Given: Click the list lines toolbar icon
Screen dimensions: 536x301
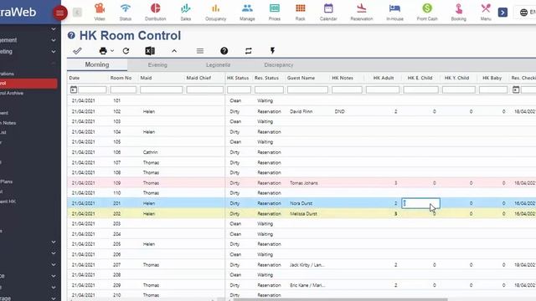Looking at the screenshot, I should pos(200,51).
